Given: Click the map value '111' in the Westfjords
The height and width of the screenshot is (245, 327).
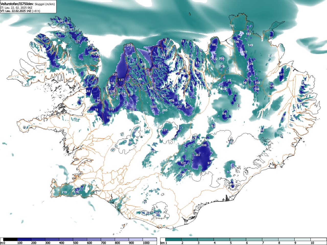Looking at the screenshot, I should (x=59, y=36).
